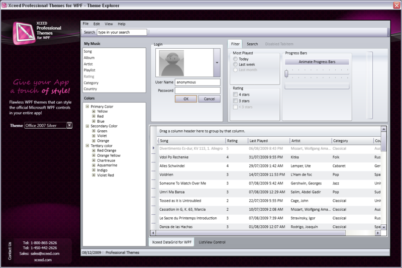402x268 pixels.
Task: Open the Help menu
Action: point(122,24)
